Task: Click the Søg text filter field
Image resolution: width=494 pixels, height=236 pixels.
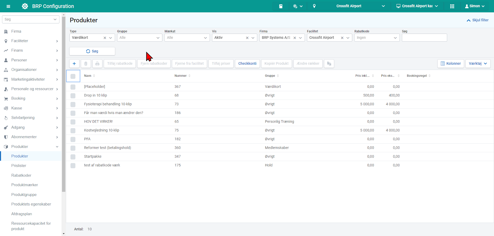Action: click(424, 38)
